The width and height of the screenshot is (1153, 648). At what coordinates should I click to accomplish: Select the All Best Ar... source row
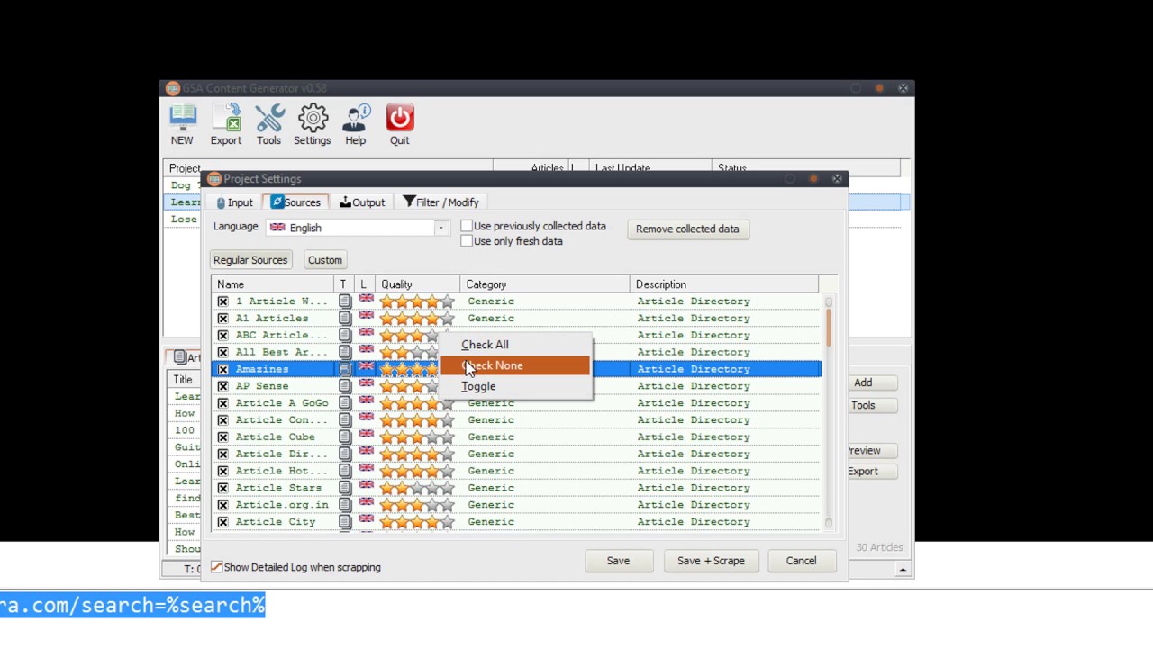[516, 352]
